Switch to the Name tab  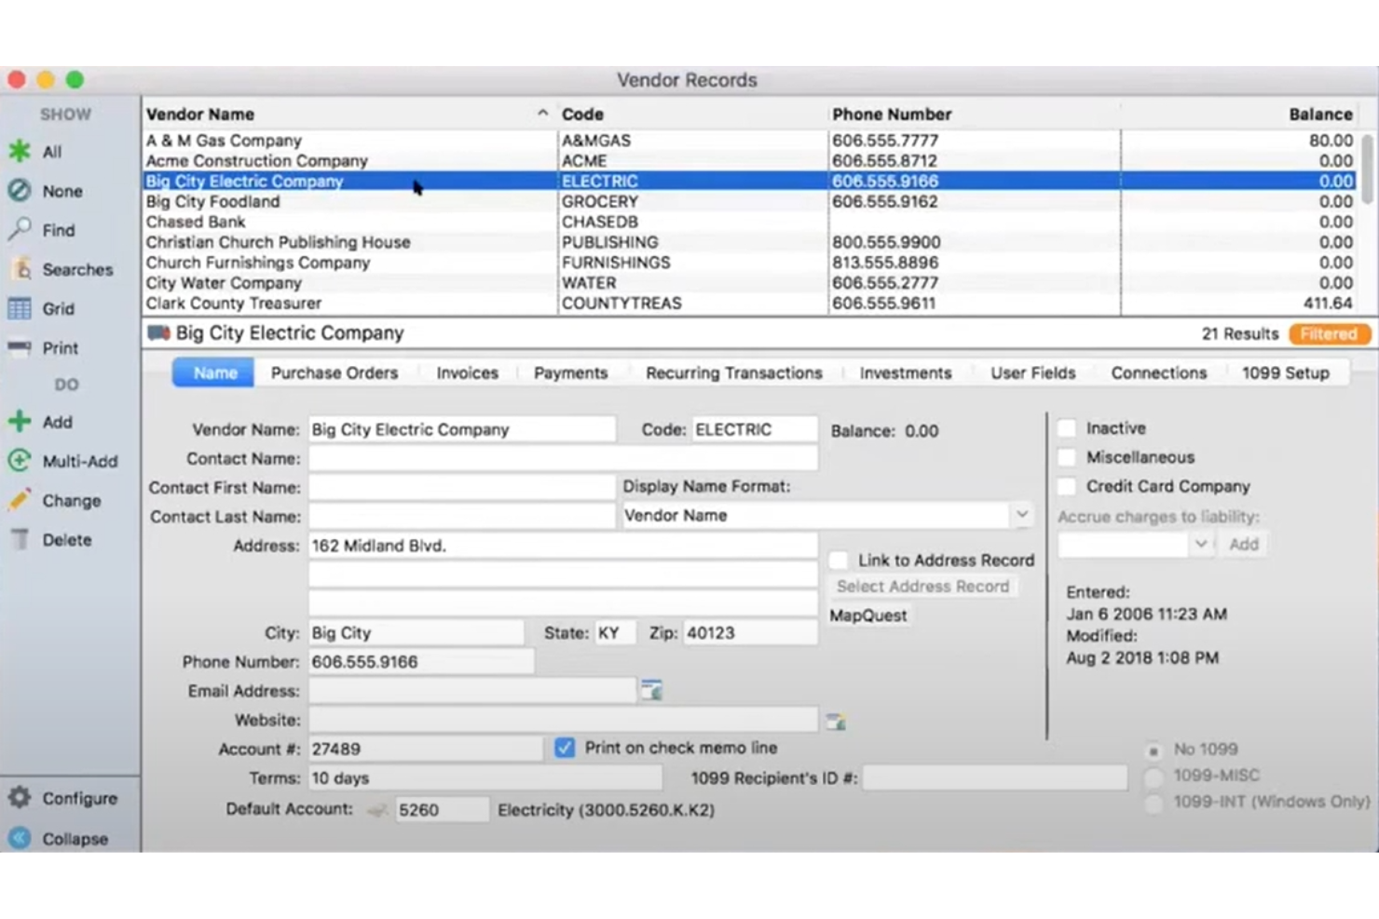click(x=214, y=372)
